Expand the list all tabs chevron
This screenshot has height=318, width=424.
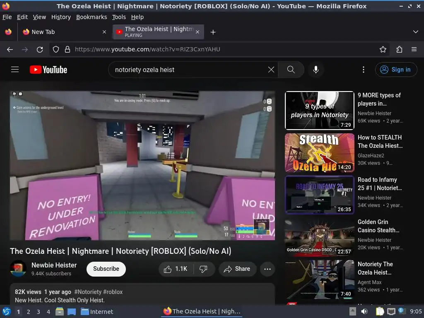(x=416, y=32)
